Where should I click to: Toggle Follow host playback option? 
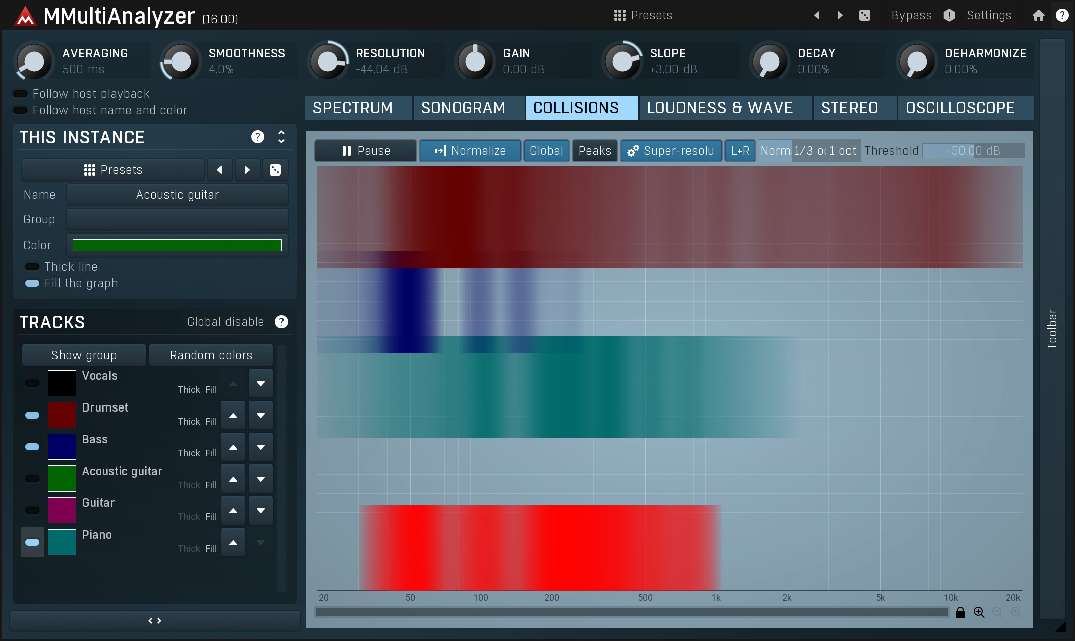[x=20, y=94]
